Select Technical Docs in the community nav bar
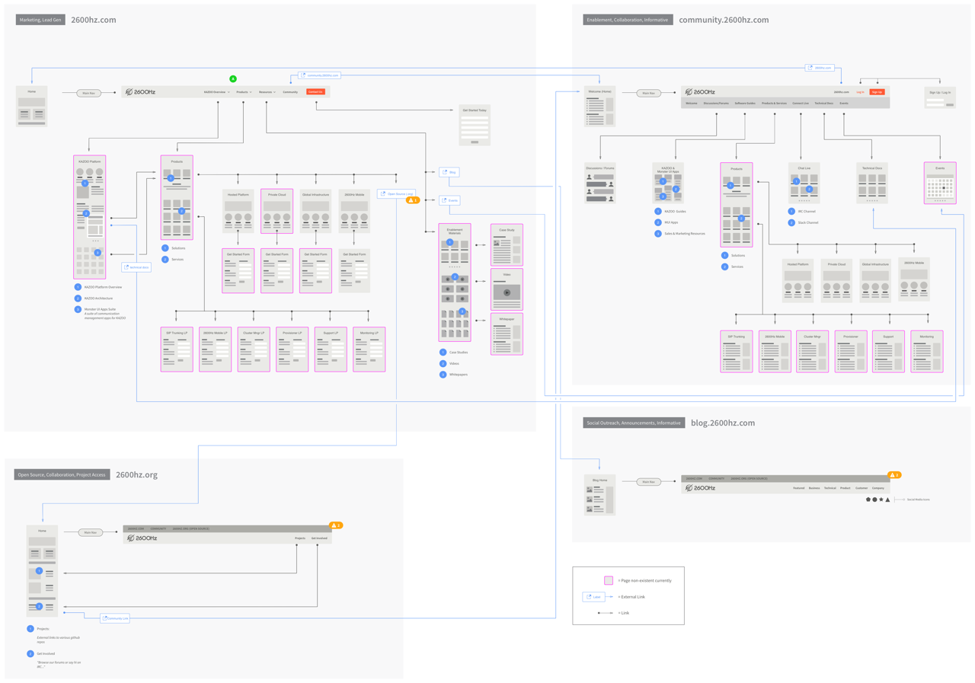 (x=823, y=103)
